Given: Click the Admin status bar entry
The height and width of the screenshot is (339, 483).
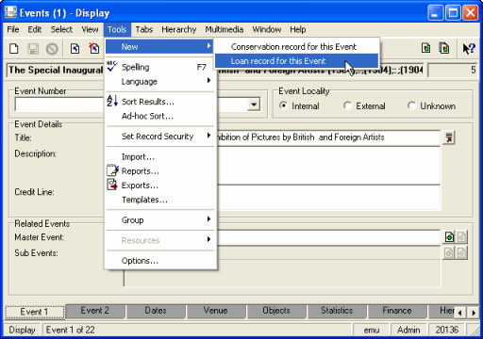Looking at the screenshot, I should pos(408,330).
